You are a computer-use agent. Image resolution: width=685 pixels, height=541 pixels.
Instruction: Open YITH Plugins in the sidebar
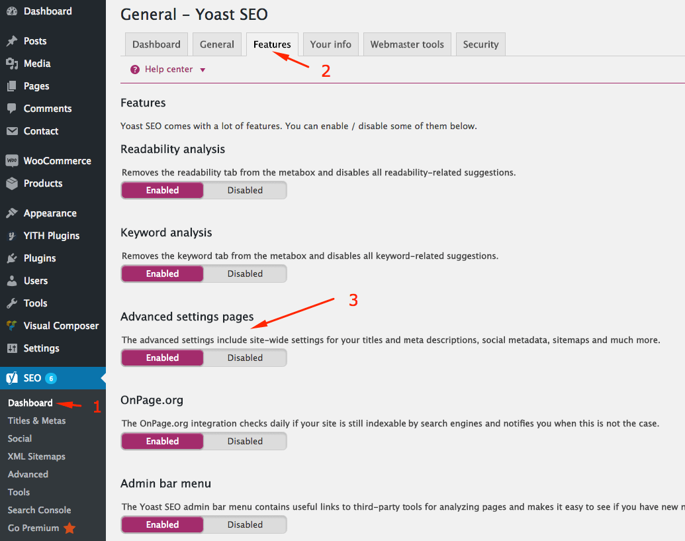[x=53, y=236]
